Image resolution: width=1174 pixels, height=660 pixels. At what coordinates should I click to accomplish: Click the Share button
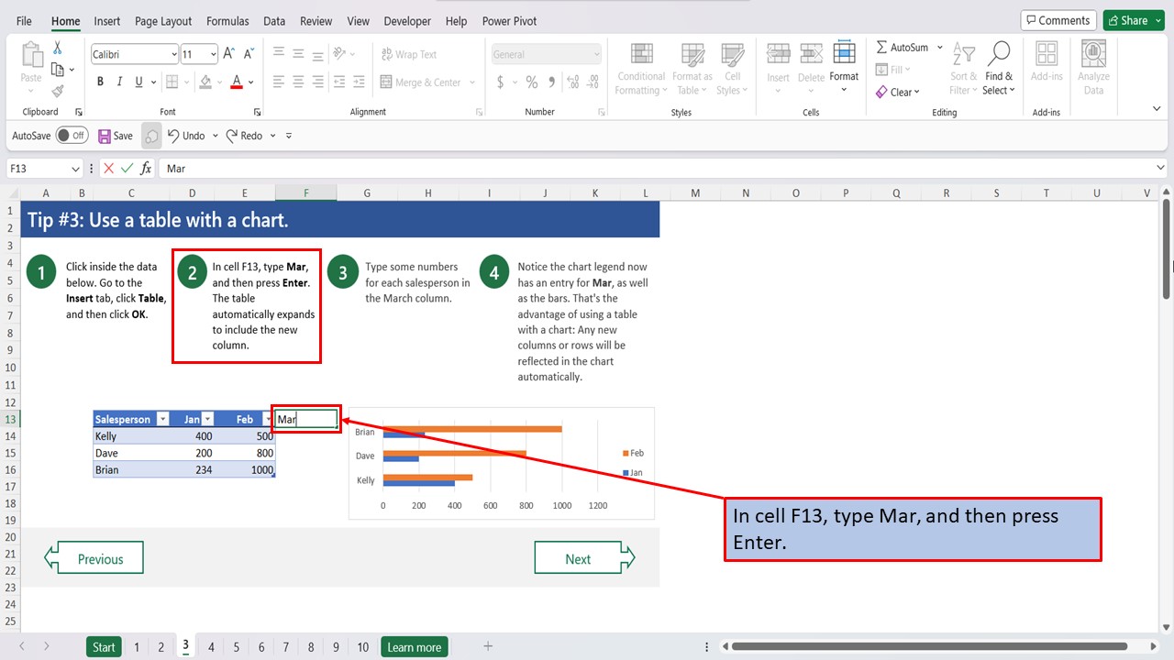point(1133,20)
